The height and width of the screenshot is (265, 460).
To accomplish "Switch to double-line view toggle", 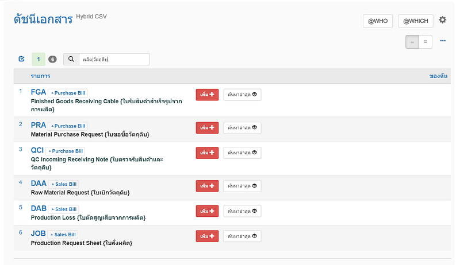I will (x=426, y=41).
